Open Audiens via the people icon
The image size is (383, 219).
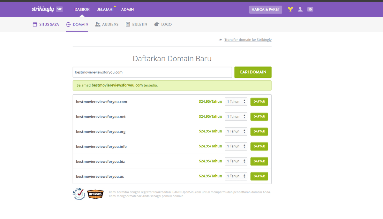tap(98, 24)
